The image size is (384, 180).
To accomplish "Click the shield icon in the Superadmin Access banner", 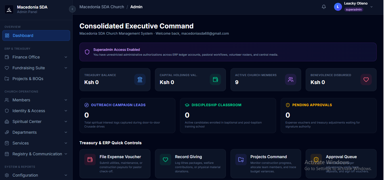I will [x=87, y=52].
